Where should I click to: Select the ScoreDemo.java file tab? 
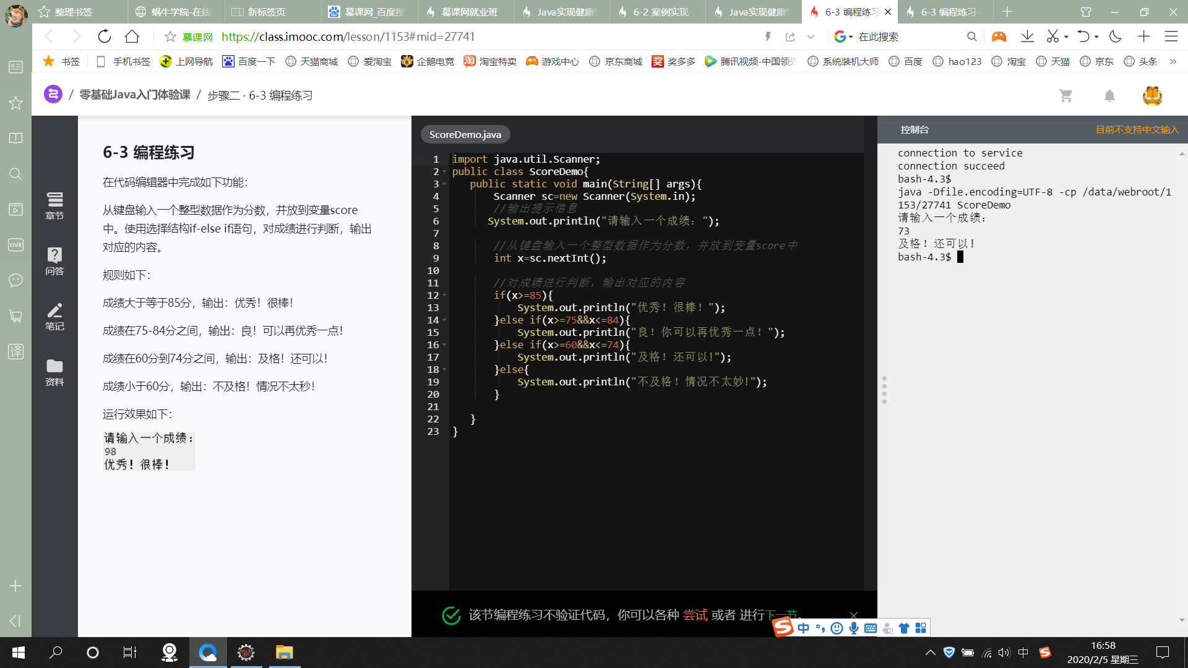[465, 134]
